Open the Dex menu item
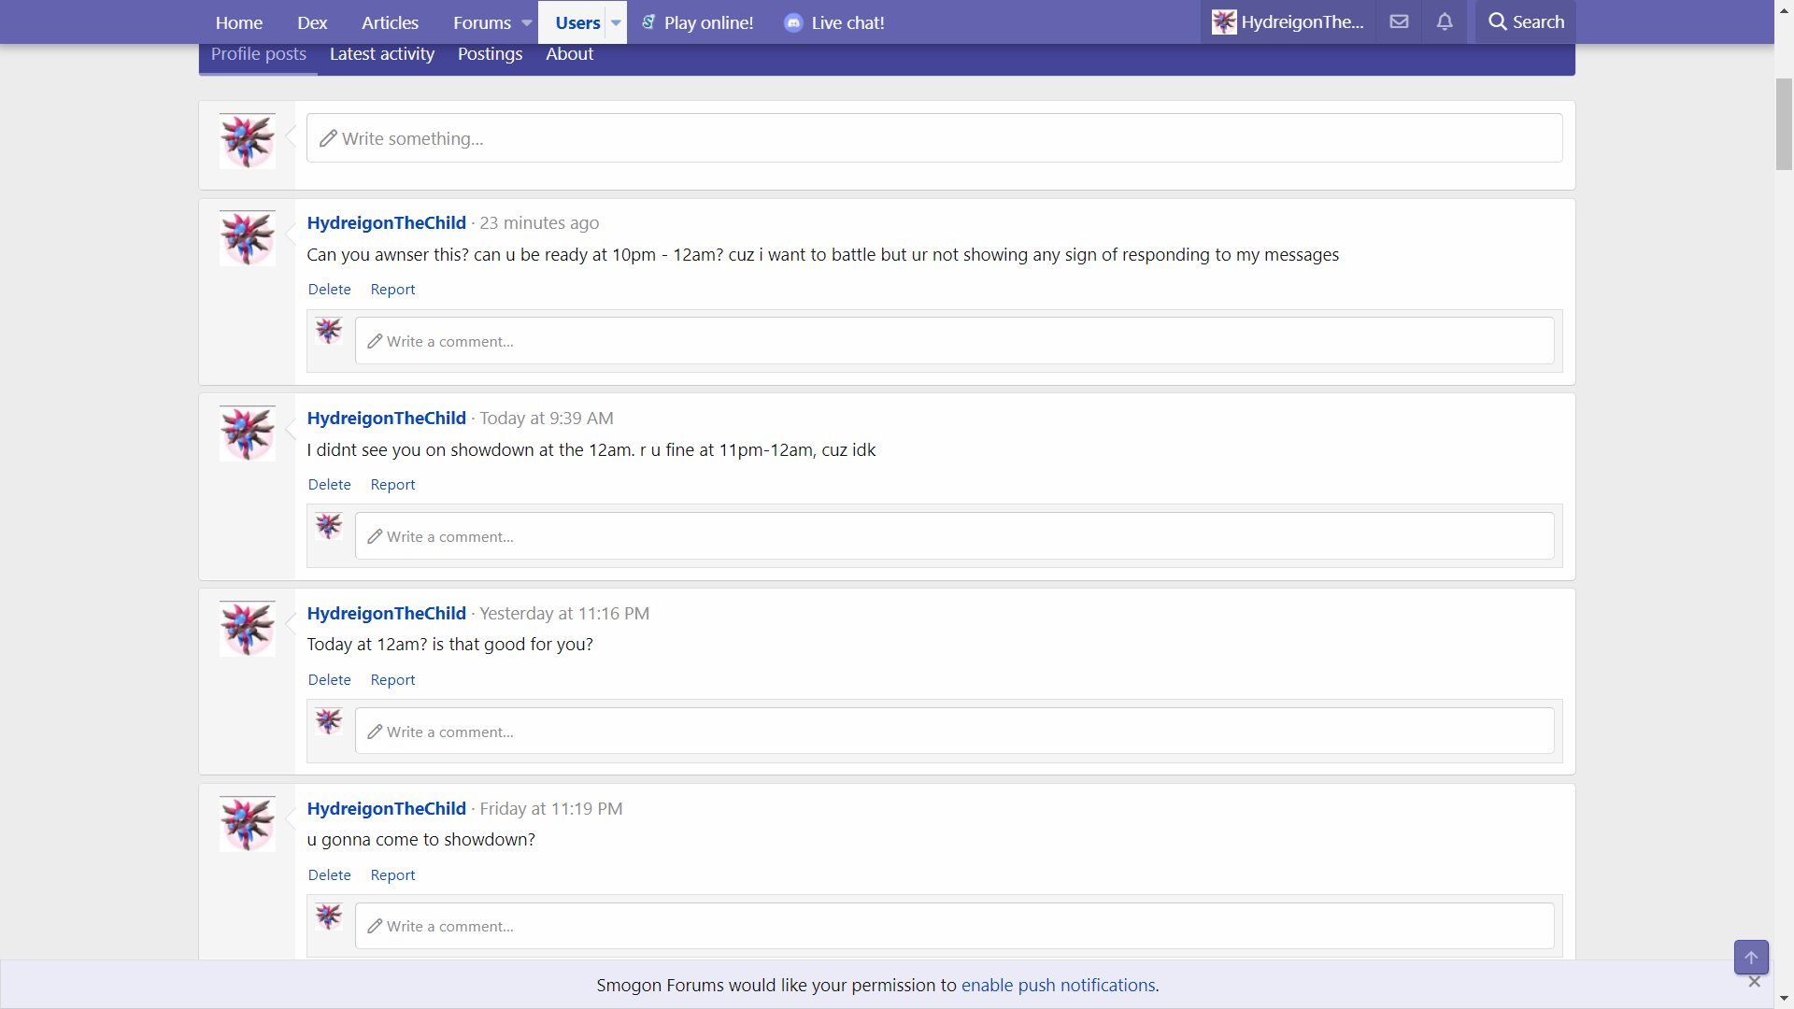 [x=312, y=22]
